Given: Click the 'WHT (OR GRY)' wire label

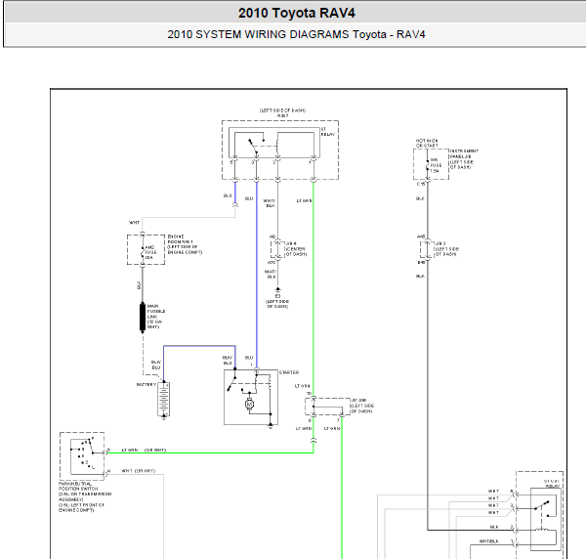Looking at the screenshot, I should pos(139,471).
